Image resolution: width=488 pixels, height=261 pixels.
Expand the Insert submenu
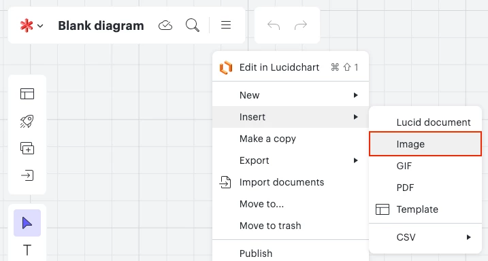291,117
